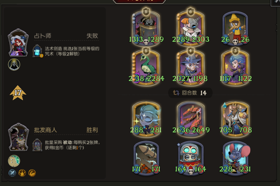Select the robot minion card 164/164
The width and height of the screenshot is (280, 186).
pos(191,158)
